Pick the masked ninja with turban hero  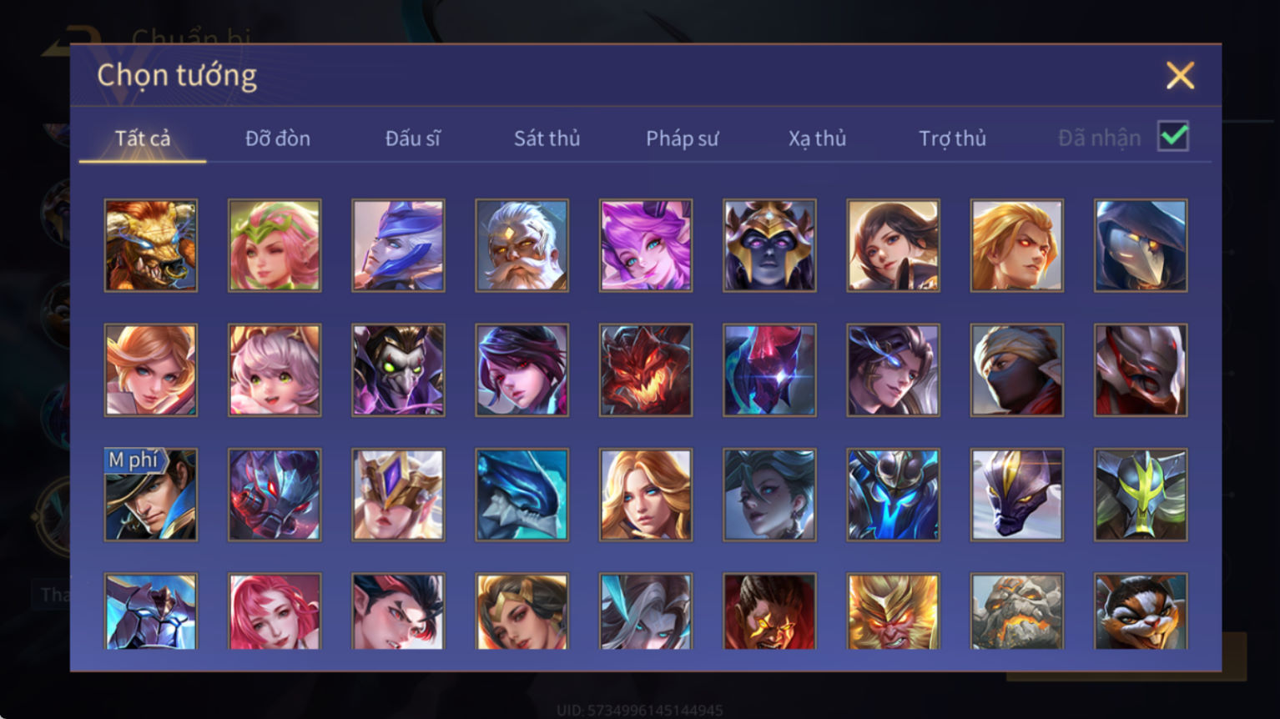pyautogui.click(x=1016, y=370)
